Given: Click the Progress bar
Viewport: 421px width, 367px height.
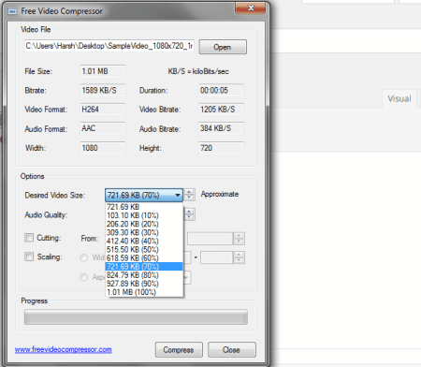Looking at the screenshot, I should click(136, 317).
